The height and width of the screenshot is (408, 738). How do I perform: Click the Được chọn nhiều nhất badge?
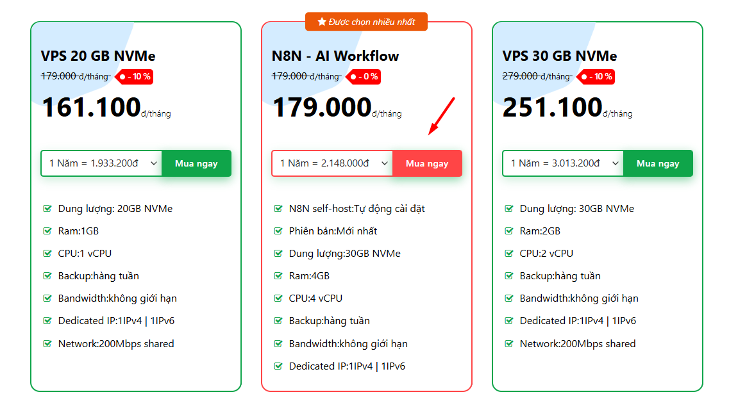coord(366,21)
